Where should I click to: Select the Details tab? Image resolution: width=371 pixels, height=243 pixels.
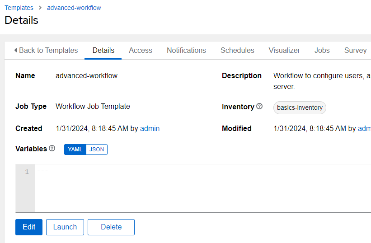coord(103,50)
